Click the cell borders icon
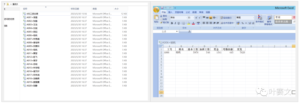Viewport: 301px width, 105px height. coord(184,23)
